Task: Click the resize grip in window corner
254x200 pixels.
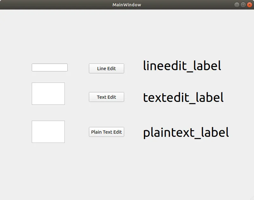Action: point(252,198)
